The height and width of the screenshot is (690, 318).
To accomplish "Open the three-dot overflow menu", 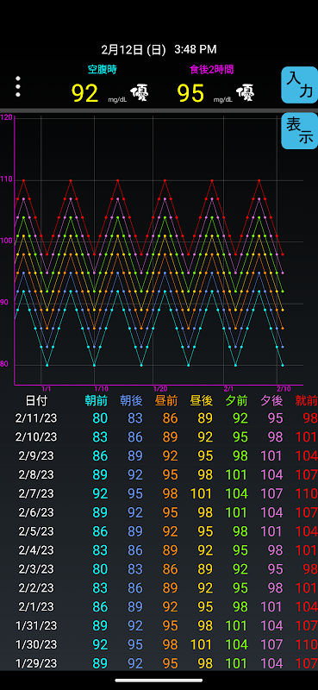I will pyautogui.click(x=17, y=87).
